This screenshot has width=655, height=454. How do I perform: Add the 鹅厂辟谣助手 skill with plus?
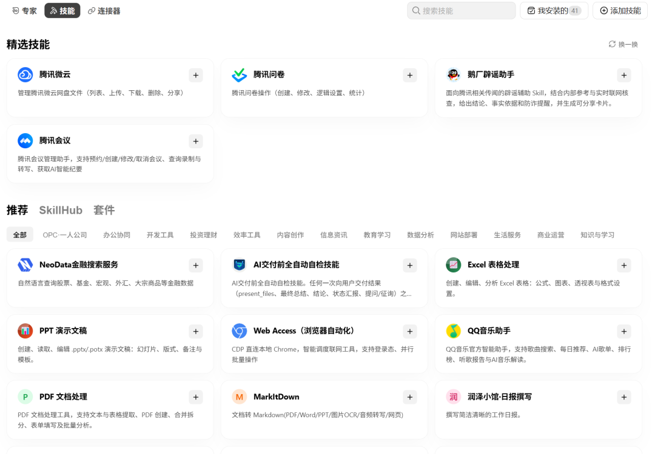tap(623, 76)
